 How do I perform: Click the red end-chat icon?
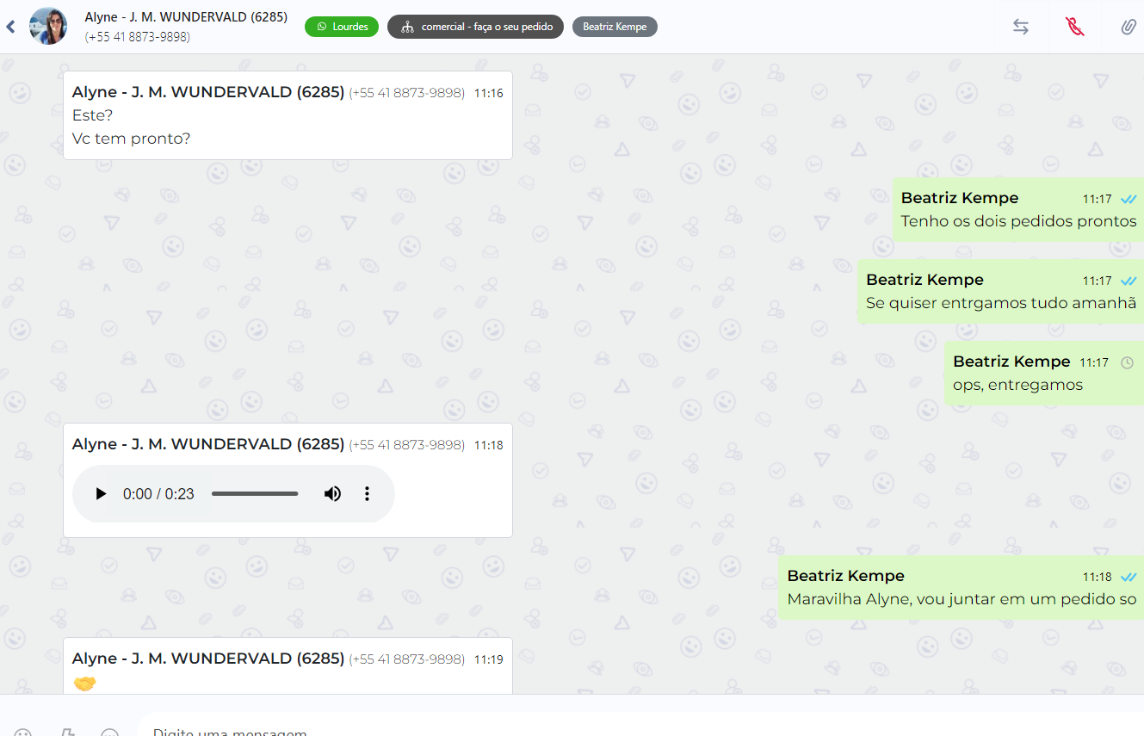pyautogui.click(x=1074, y=27)
